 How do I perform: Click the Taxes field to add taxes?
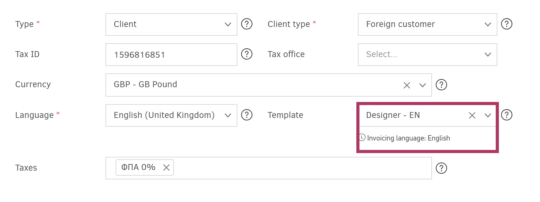283,167
